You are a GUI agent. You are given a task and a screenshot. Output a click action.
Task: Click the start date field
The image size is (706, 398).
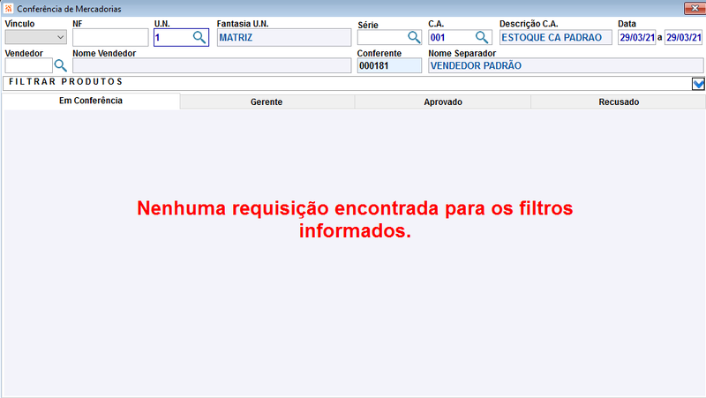tap(636, 37)
